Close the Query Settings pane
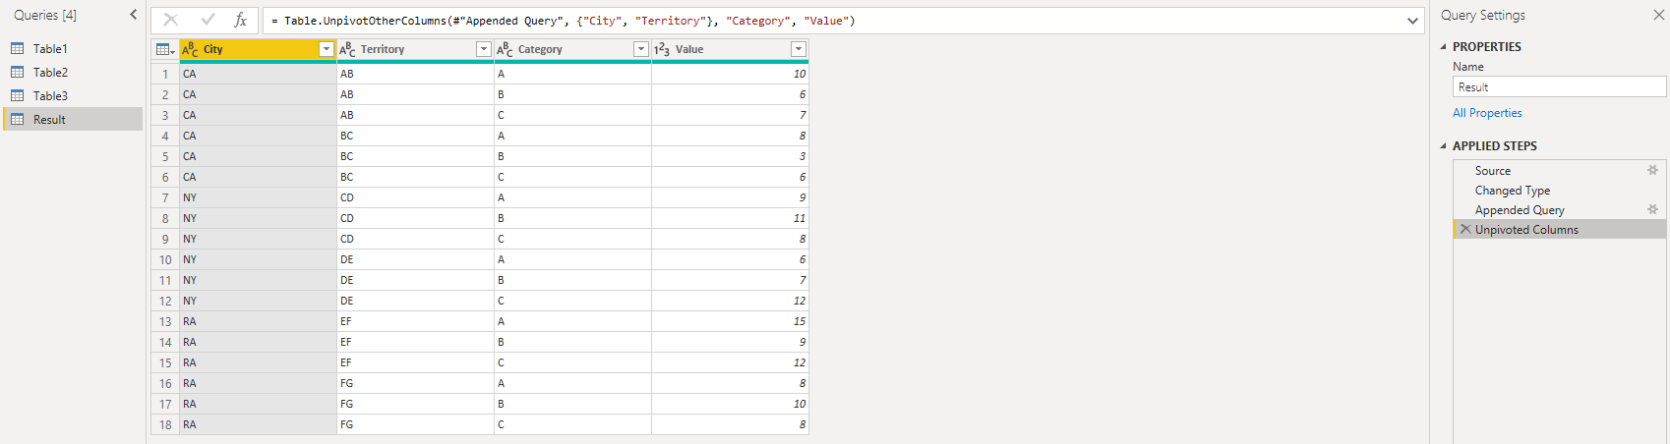The image size is (1670, 444). [1658, 15]
